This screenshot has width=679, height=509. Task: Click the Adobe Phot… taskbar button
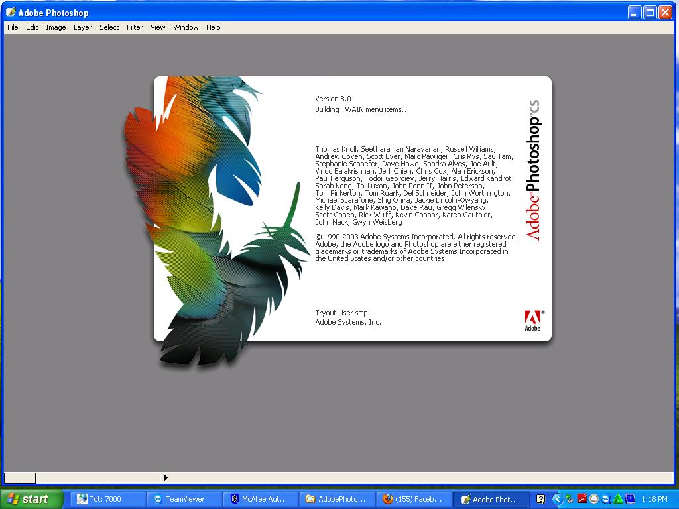tap(491, 499)
